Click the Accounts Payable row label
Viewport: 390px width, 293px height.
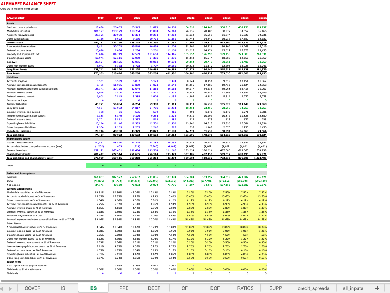(x=17, y=81)
